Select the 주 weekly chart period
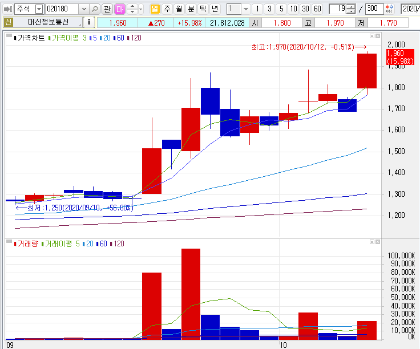 tap(167, 9)
